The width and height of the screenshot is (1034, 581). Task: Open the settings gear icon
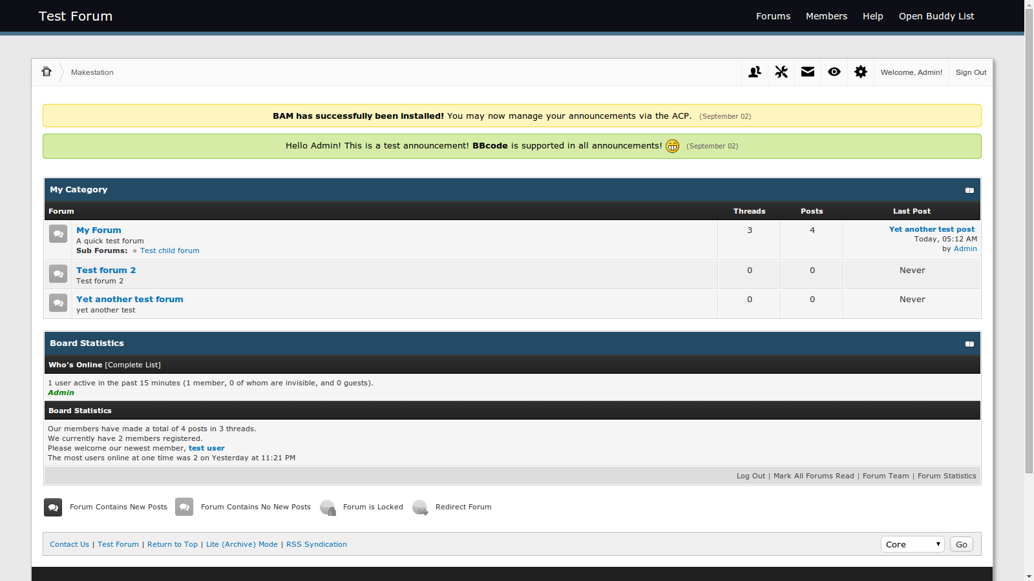pos(861,72)
